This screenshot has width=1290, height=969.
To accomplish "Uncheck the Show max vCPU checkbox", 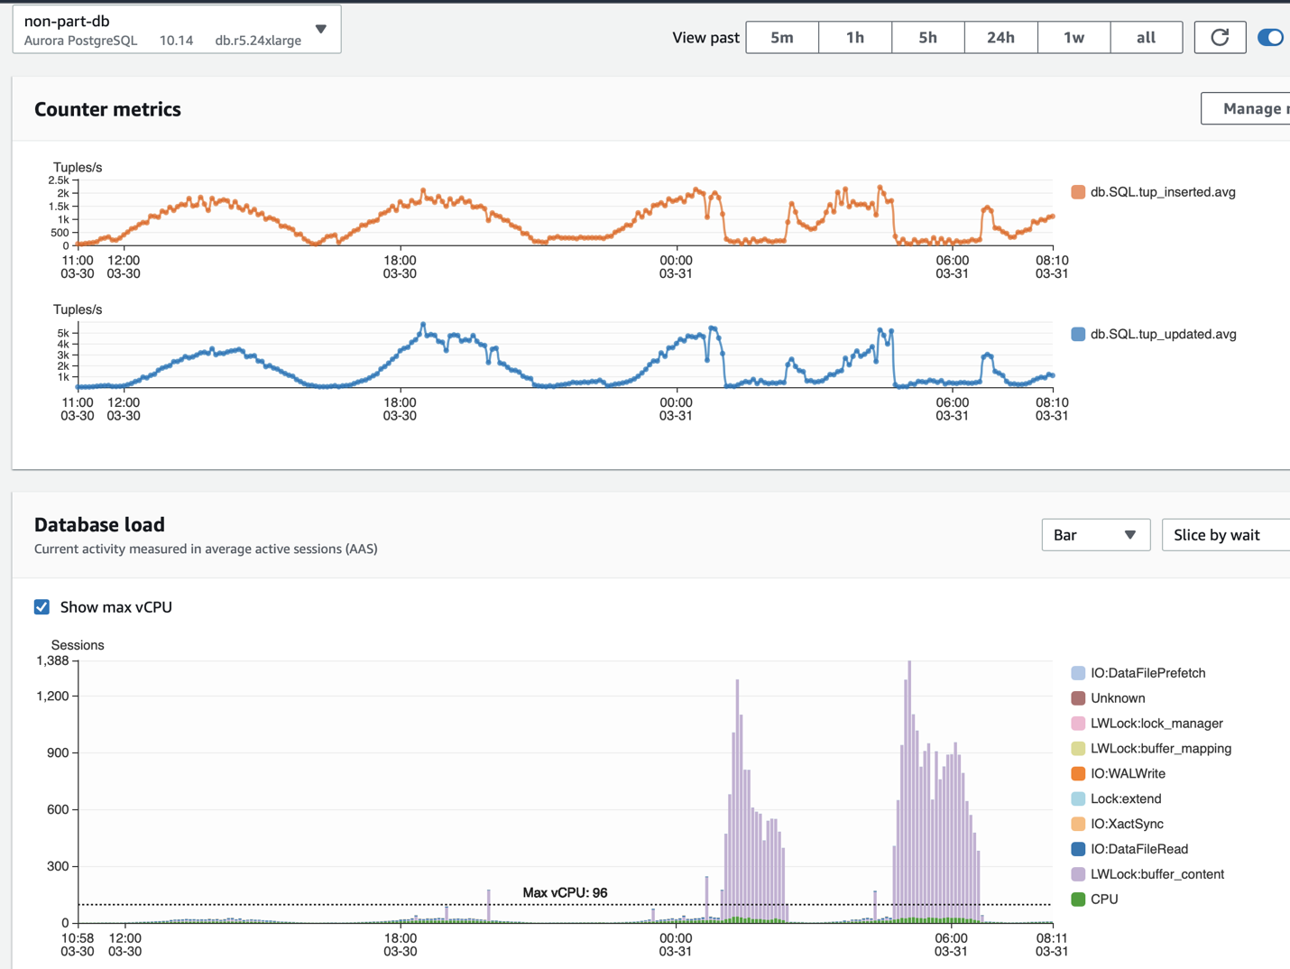I will (42, 607).
